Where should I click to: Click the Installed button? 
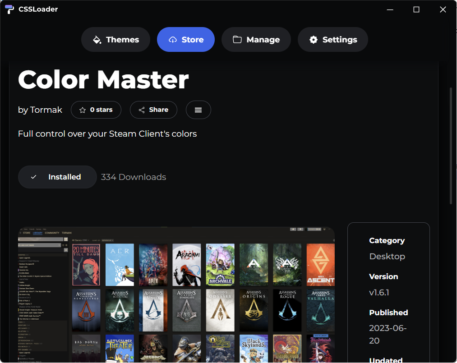pyautogui.click(x=57, y=177)
